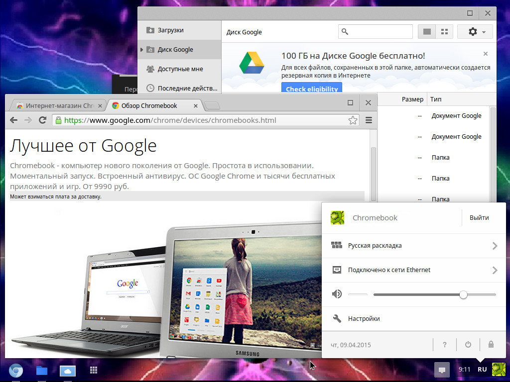
Task: Select the second Папка row
Action: point(433,179)
